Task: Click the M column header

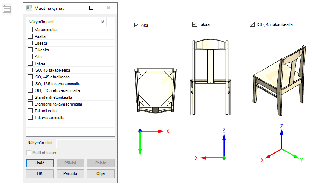Action: [x=103, y=22]
